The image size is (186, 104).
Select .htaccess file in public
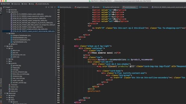13,85
